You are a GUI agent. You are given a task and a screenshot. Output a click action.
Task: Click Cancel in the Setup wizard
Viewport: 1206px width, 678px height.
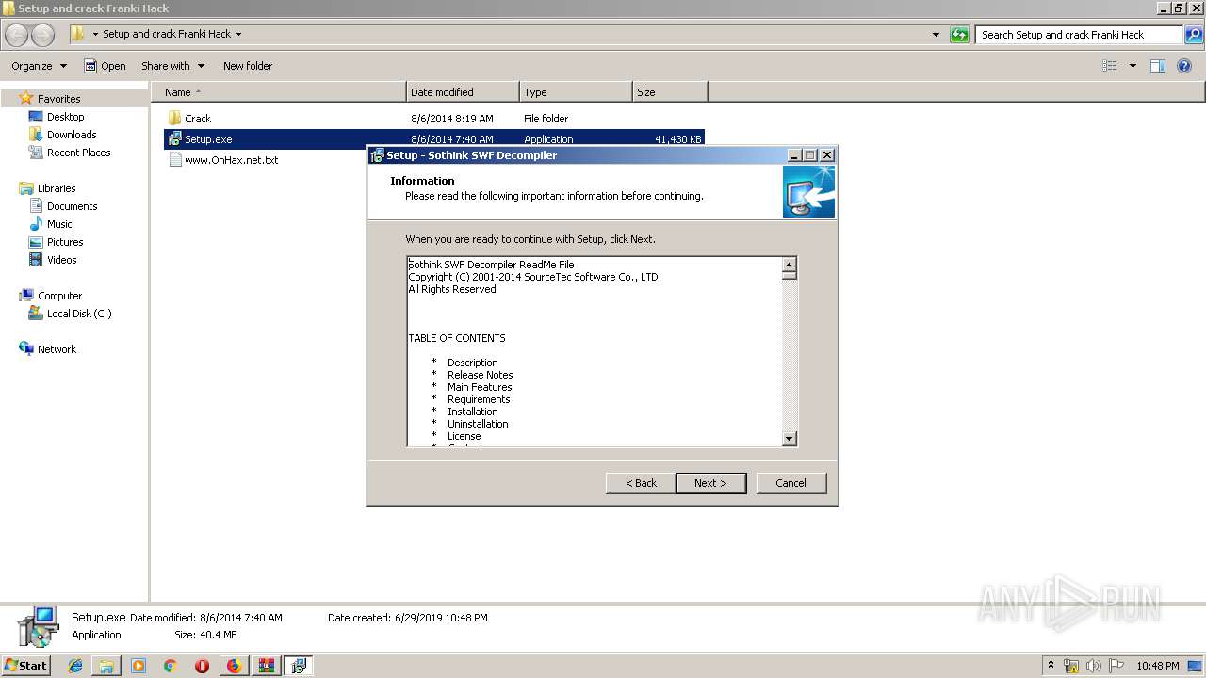pos(791,483)
